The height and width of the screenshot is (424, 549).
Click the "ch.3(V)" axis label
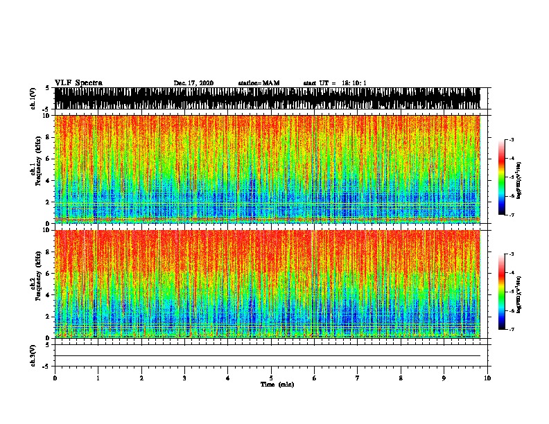pyautogui.click(x=33, y=355)
